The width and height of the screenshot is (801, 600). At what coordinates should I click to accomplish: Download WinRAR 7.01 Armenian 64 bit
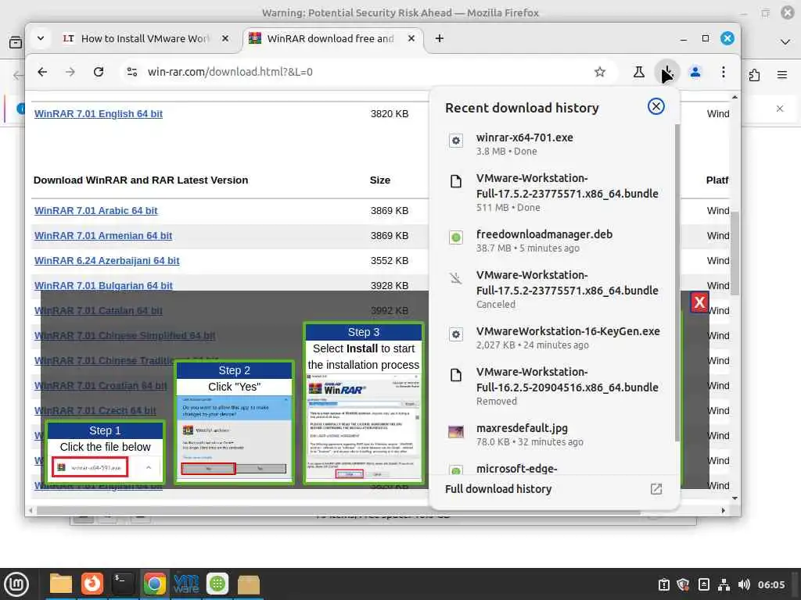click(102, 236)
